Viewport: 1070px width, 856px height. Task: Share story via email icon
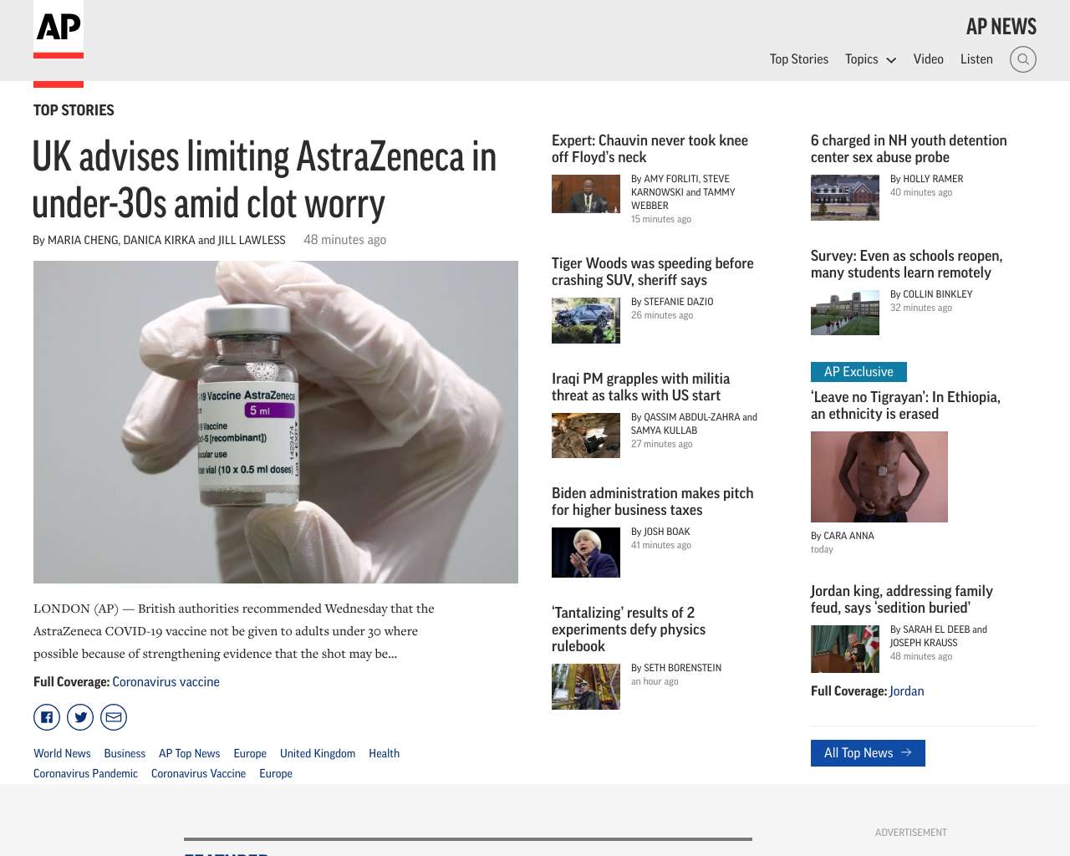114,717
